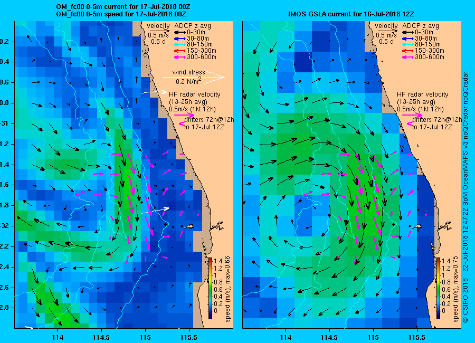
Task: Click the magenta 300-600m arrow in IMOS GSLA legend
Action: 408,57
